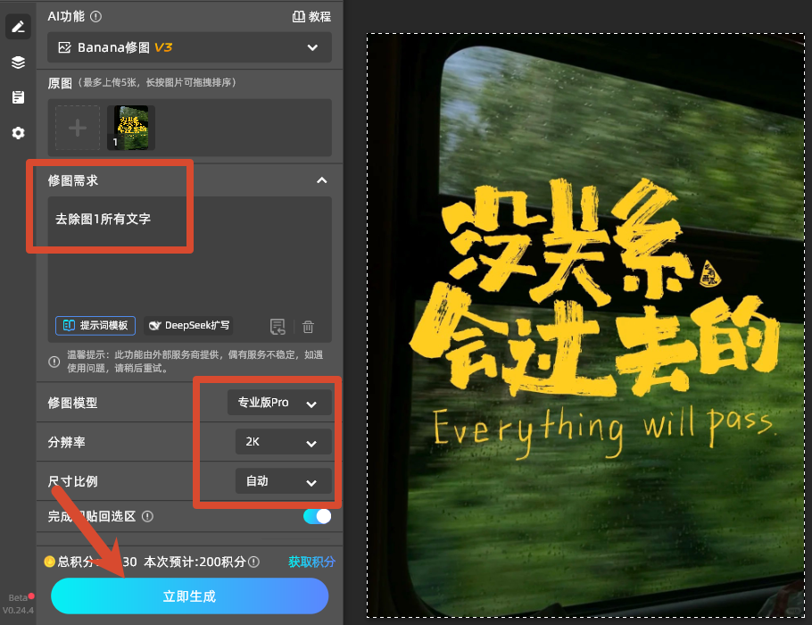The image size is (812, 625).
Task: Toggle the 完成后贴回选区 switch
Action: point(317,516)
